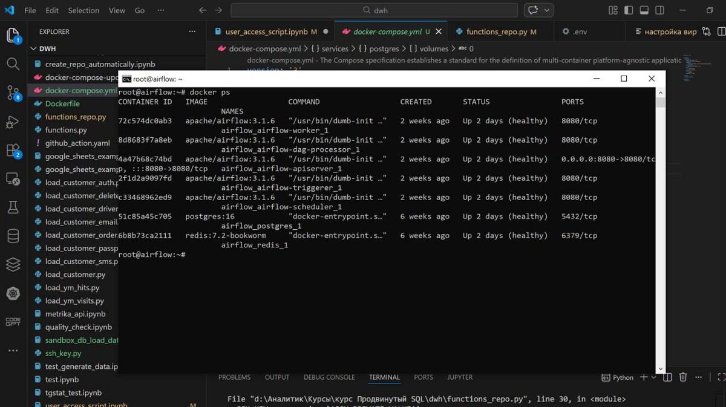726x407 pixels.
Task: Toggle the bottom panel layout button
Action: click(x=645, y=10)
